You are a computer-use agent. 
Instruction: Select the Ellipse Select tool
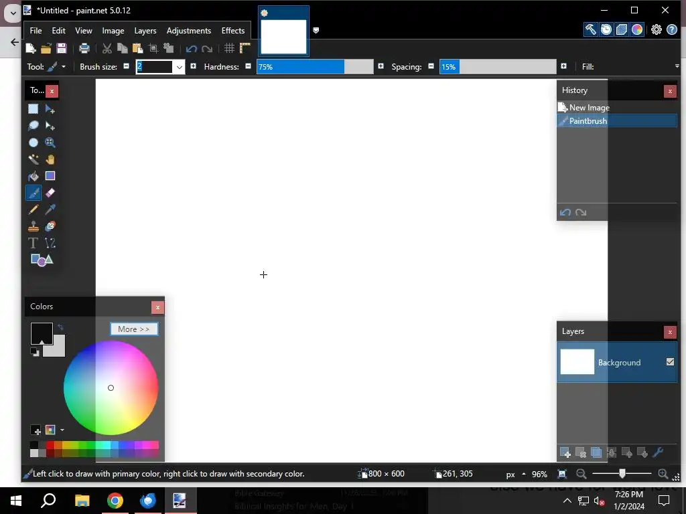[x=33, y=143]
